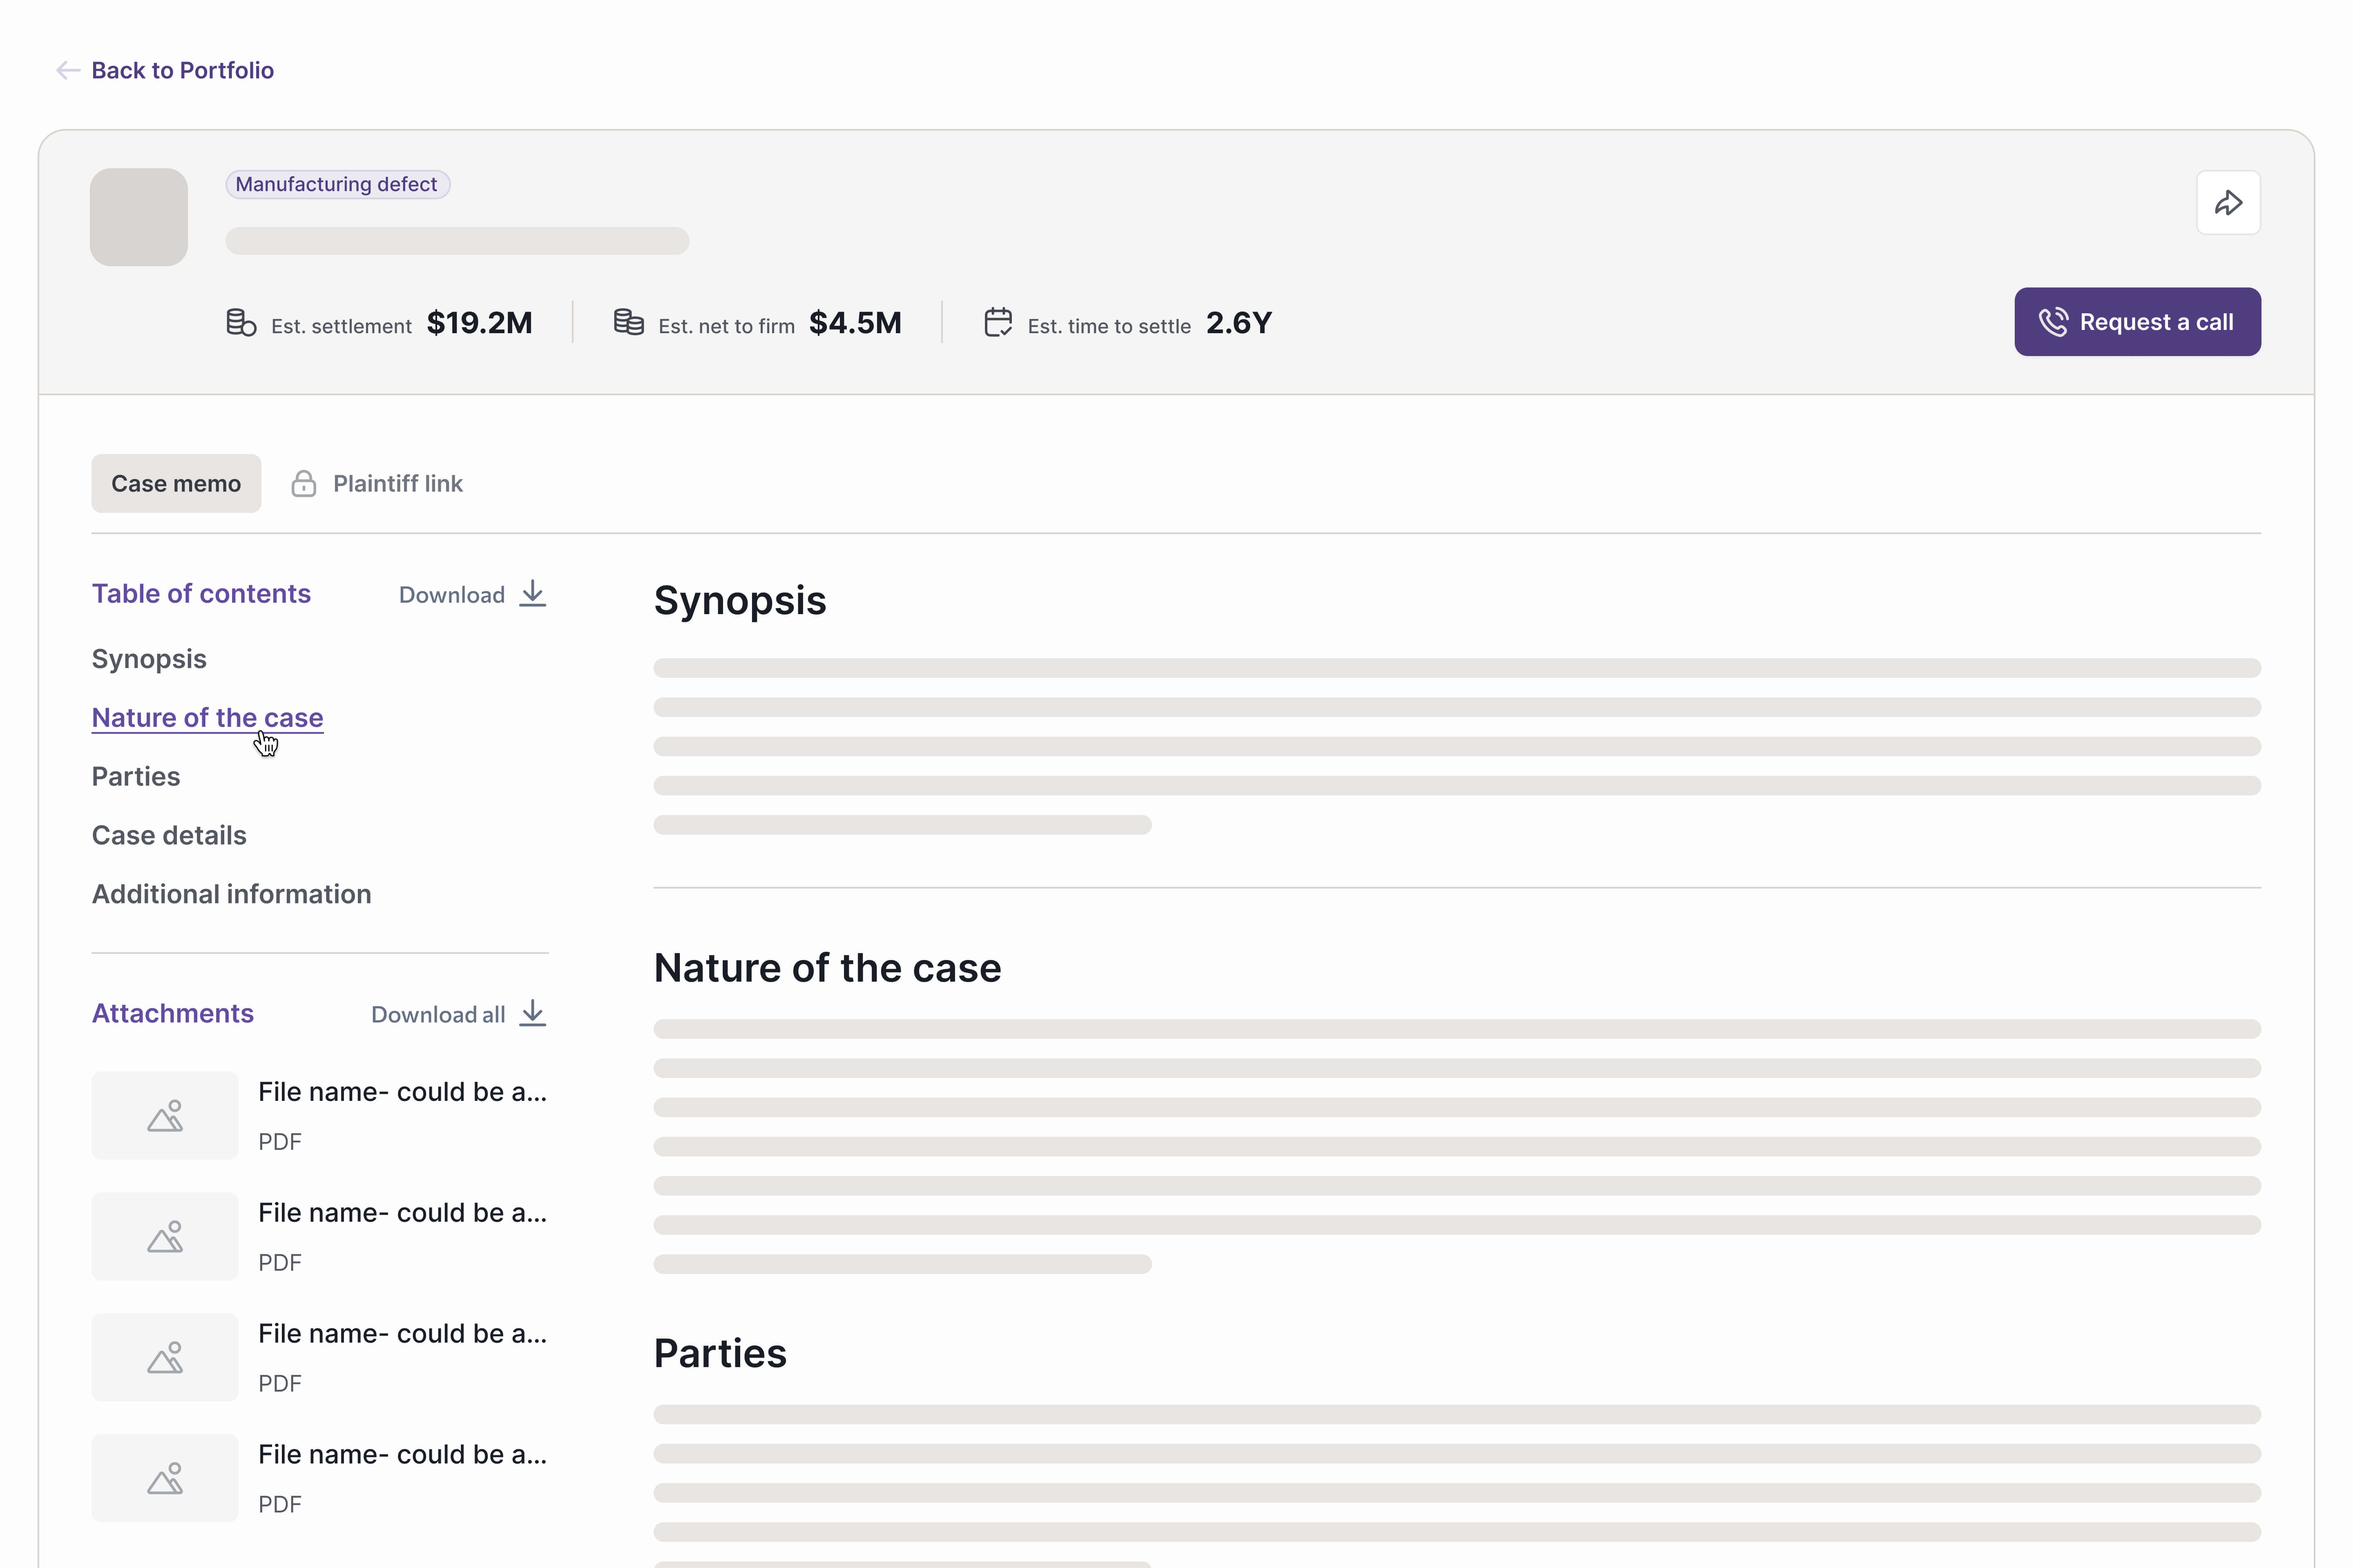Select Additional information in table of contents
The height and width of the screenshot is (1568, 2353).
coord(231,894)
